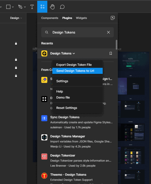Viewport: 151px width, 184px height.
Task: Open Help from the plugin menu
Action: point(78,91)
